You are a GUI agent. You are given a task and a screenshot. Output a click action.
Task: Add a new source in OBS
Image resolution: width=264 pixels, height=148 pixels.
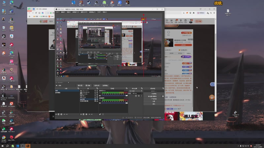[81, 114]
